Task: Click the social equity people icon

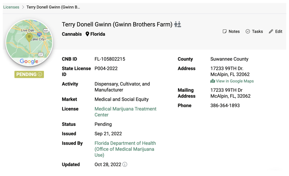Action: (178, 24)
